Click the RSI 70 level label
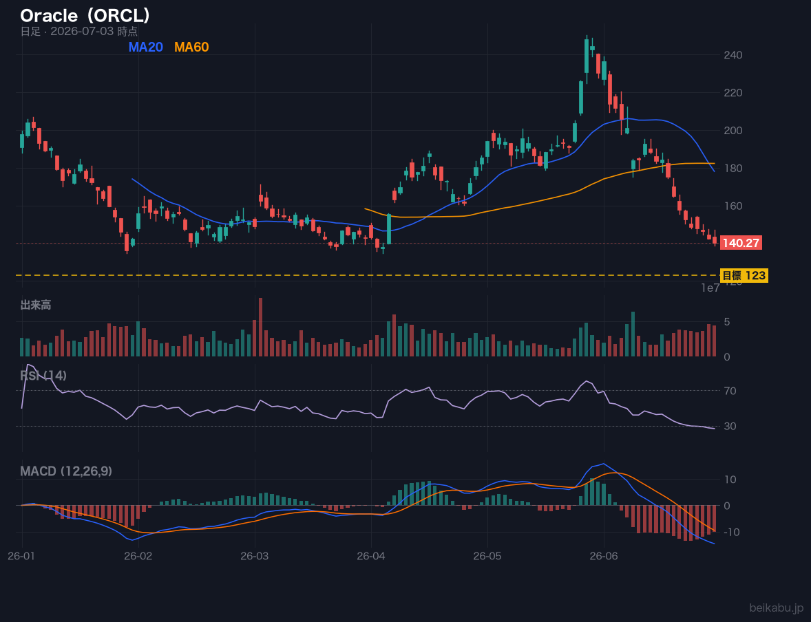The height and width of the screenshot is (622, 811). (x=730, y=391)
